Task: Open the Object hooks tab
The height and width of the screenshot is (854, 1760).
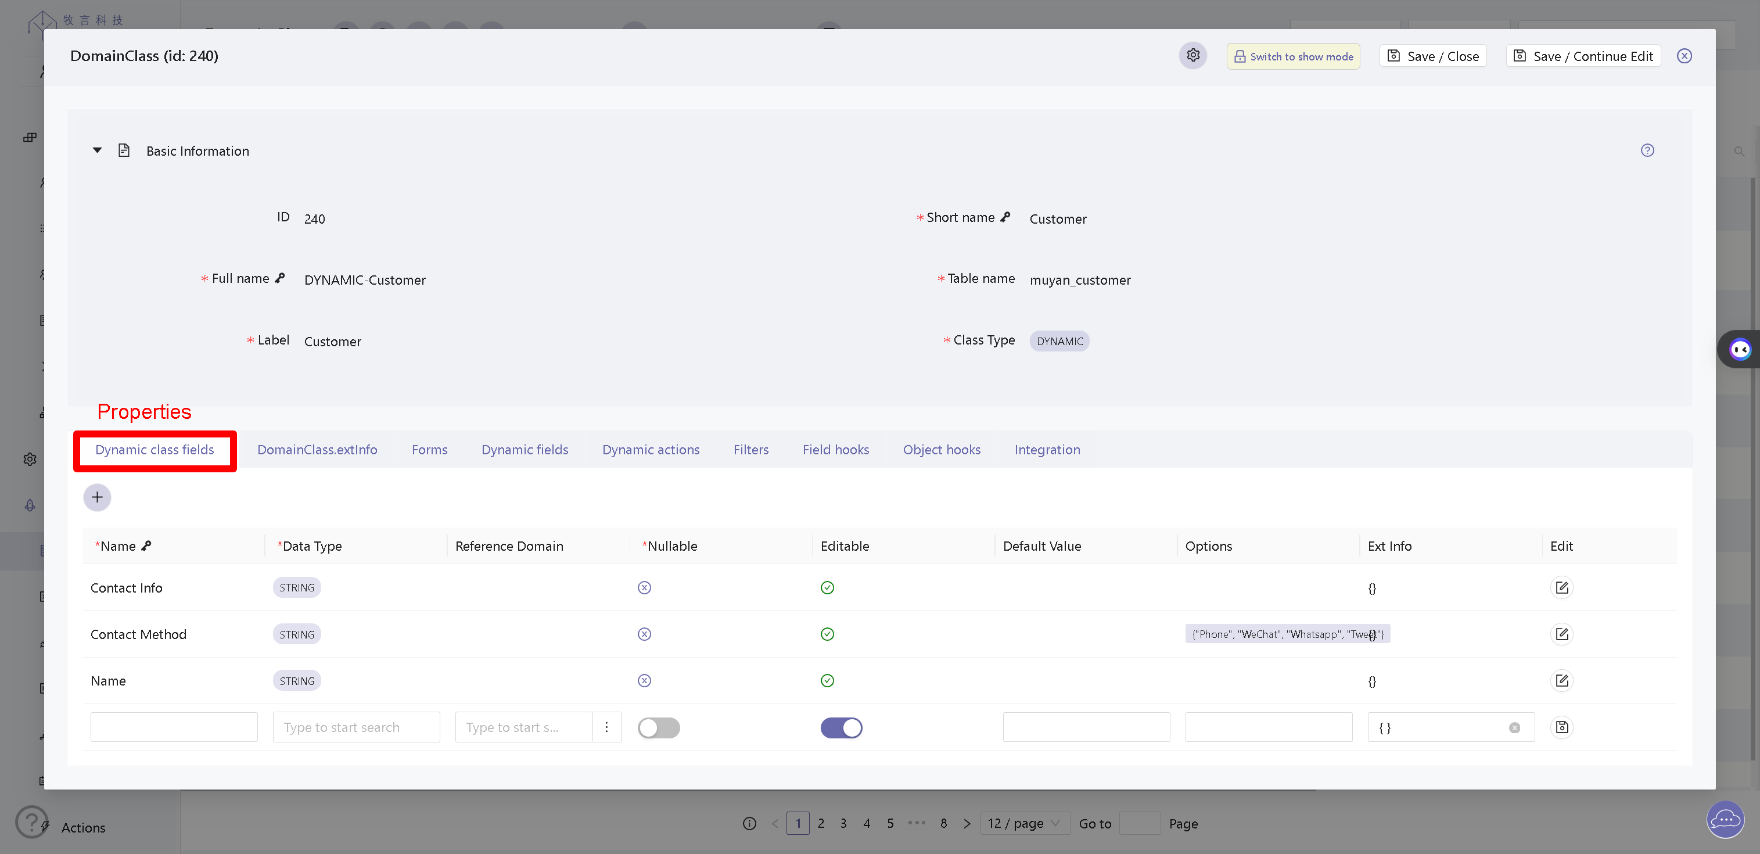Action: tap(942, 449)
